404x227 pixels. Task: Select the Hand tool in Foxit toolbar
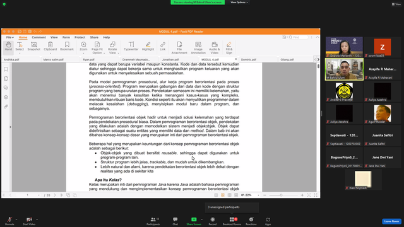pyautogui.click(x=8, y=47)
